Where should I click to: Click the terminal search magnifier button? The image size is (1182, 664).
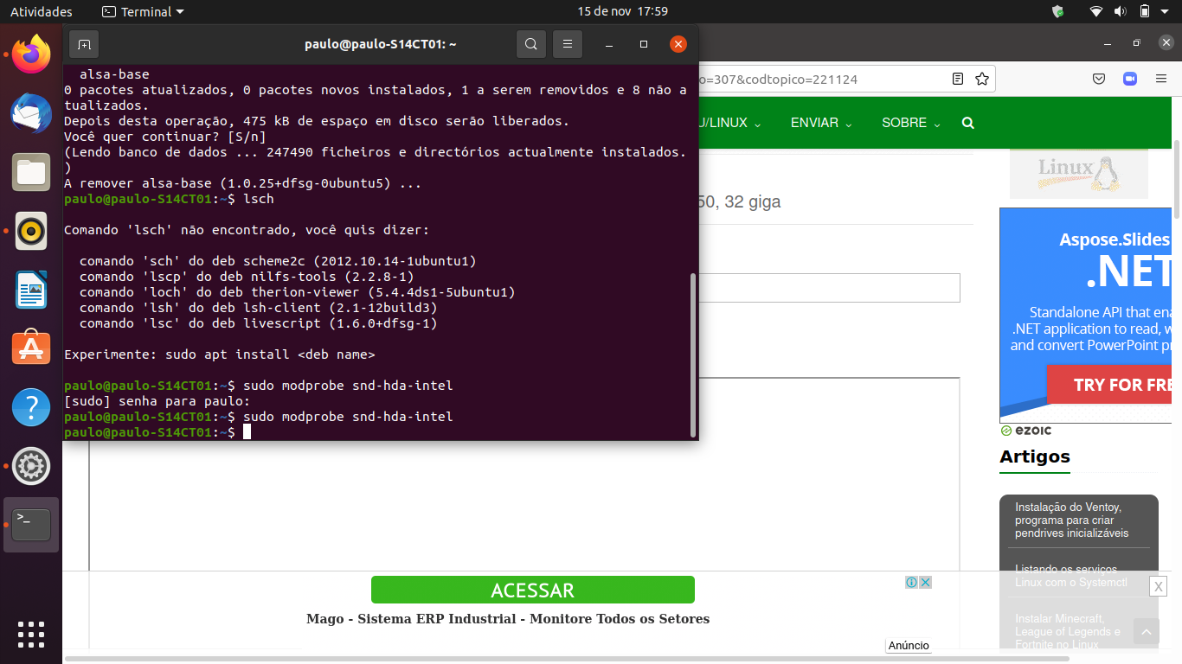point(531,44)
